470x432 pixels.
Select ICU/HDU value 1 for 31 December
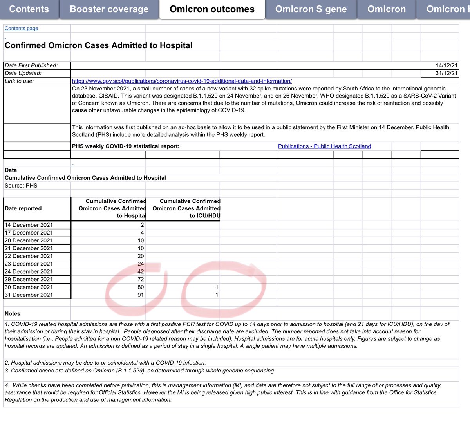pyautogui.click(x=183, y=295)
